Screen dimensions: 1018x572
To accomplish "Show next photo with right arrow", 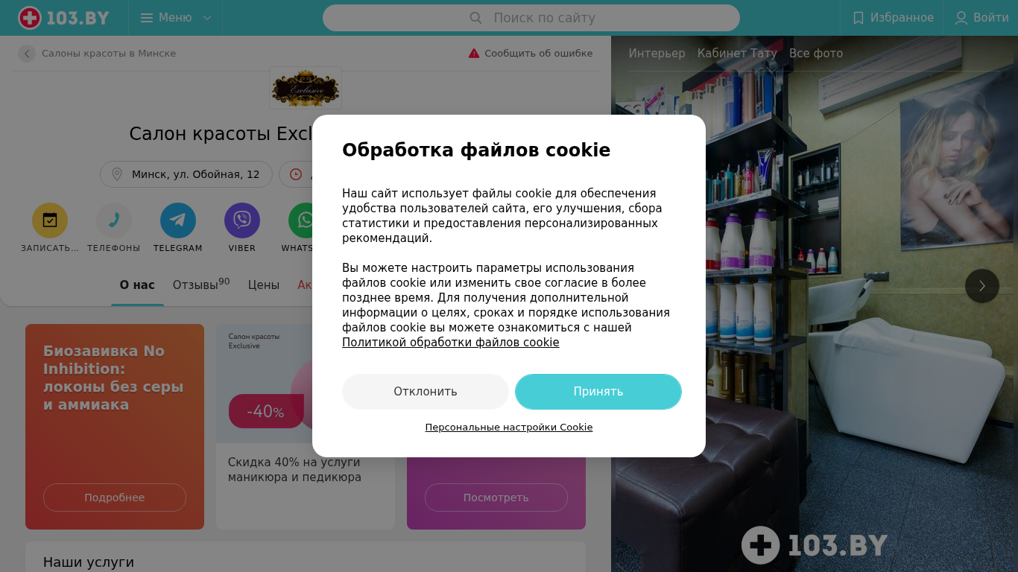I will click(x=982, y=286).
